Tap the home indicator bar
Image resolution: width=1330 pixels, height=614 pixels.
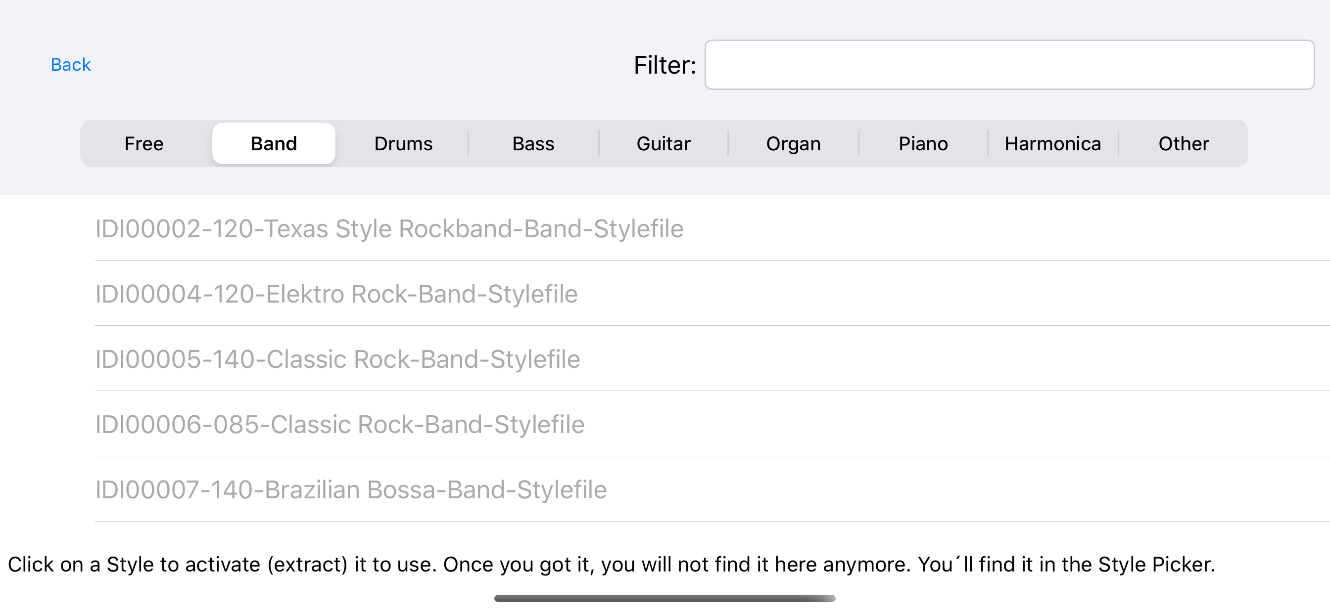click(665, 598)
